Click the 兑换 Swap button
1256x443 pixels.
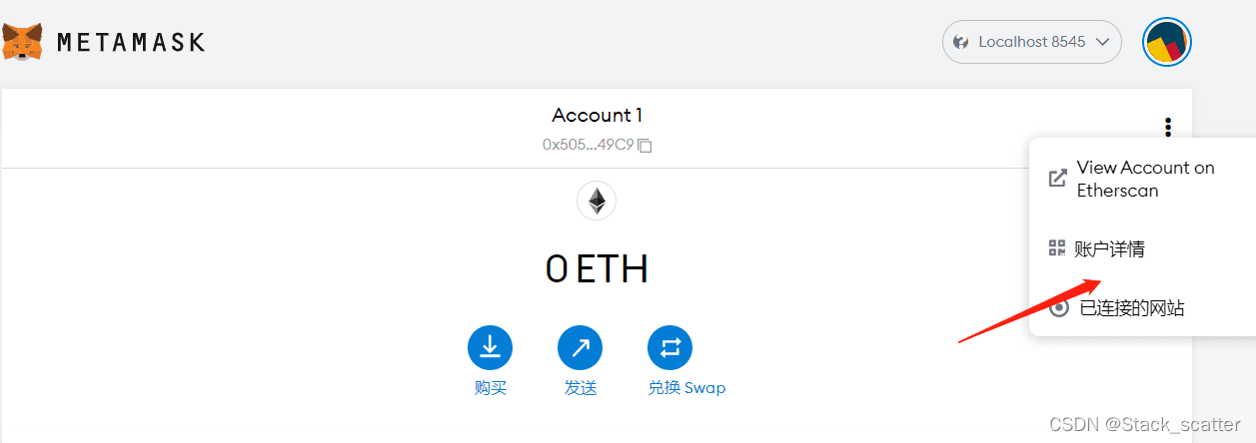coord(669,348)
